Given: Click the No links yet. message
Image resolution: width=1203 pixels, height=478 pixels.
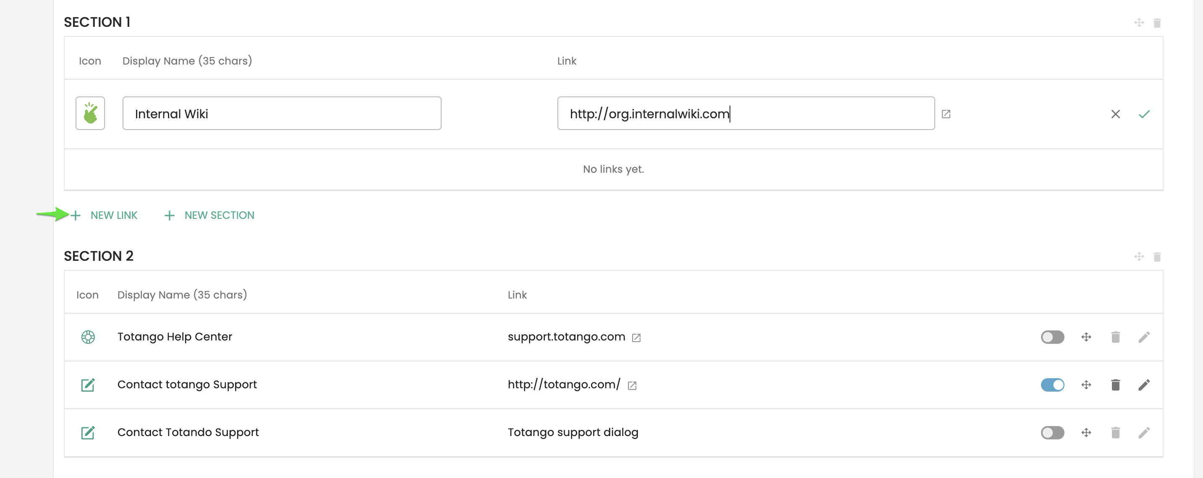Looking at the screenshot, I should 613,169.
